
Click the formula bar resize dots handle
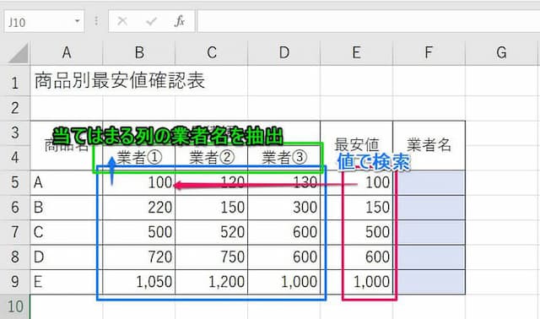click(96, 21)
